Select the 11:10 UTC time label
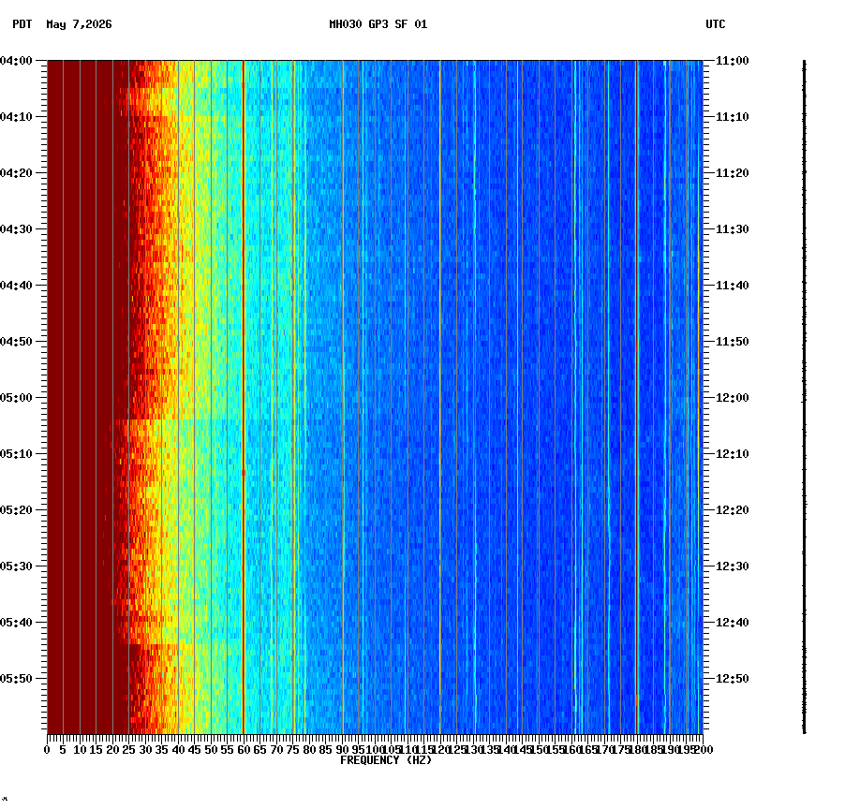The width and height of the screenshot is (845, 809). point(733,117)
